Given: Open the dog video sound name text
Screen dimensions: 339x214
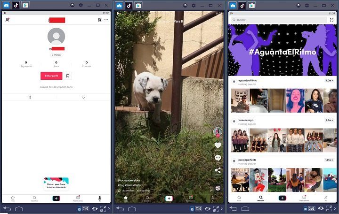Looking at the screenshot, I should coord(136,191).
